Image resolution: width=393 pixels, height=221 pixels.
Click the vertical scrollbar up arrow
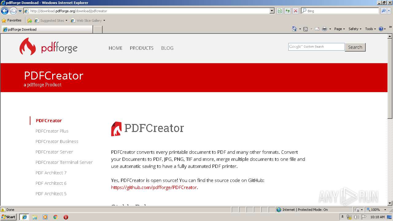390,36
